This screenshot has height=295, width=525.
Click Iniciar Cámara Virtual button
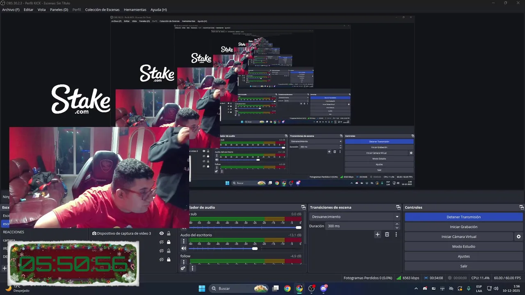click(459, 237)
